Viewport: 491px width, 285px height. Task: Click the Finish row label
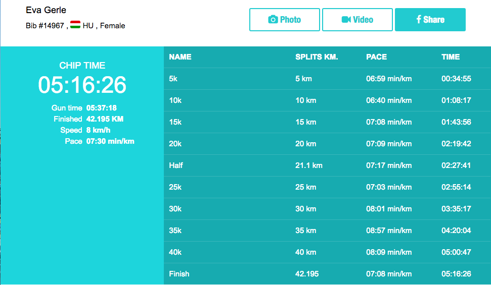(x=179, y=274)
